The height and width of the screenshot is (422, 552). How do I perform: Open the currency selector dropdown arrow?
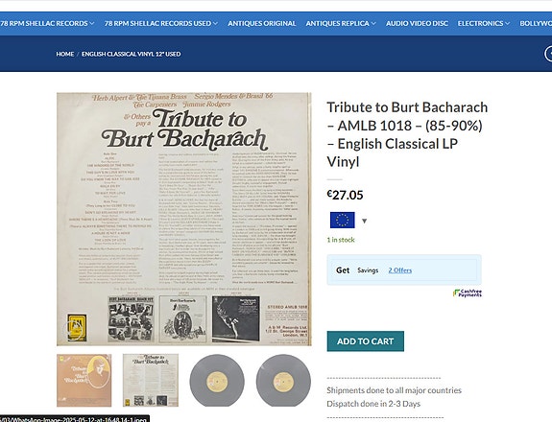365,221
